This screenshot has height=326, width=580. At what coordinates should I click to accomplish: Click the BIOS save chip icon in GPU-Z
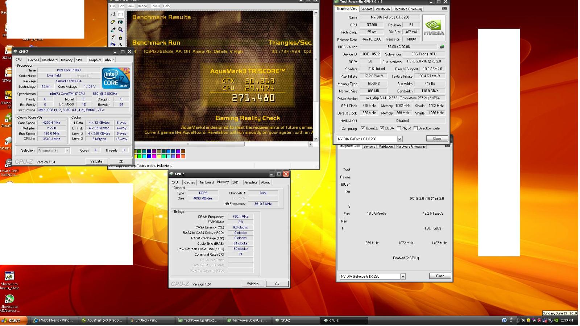442,46
